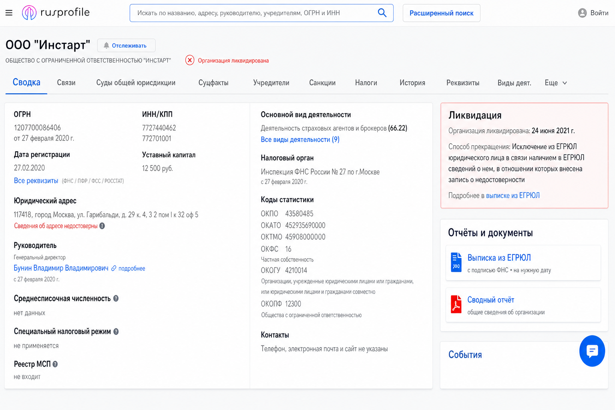Screen dimensions: 615x410
Task: Click the ОКТМО code 45908000000
Action: click(x=305, y=237)
